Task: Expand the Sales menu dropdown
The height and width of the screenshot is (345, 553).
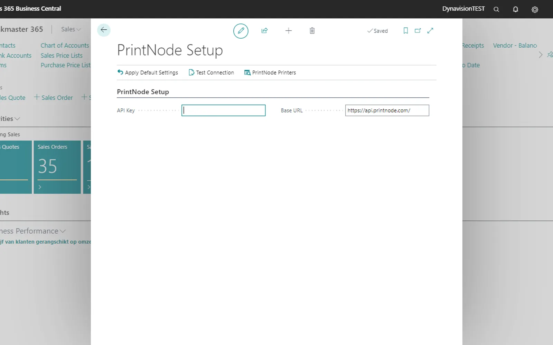Action: (71, 29)
